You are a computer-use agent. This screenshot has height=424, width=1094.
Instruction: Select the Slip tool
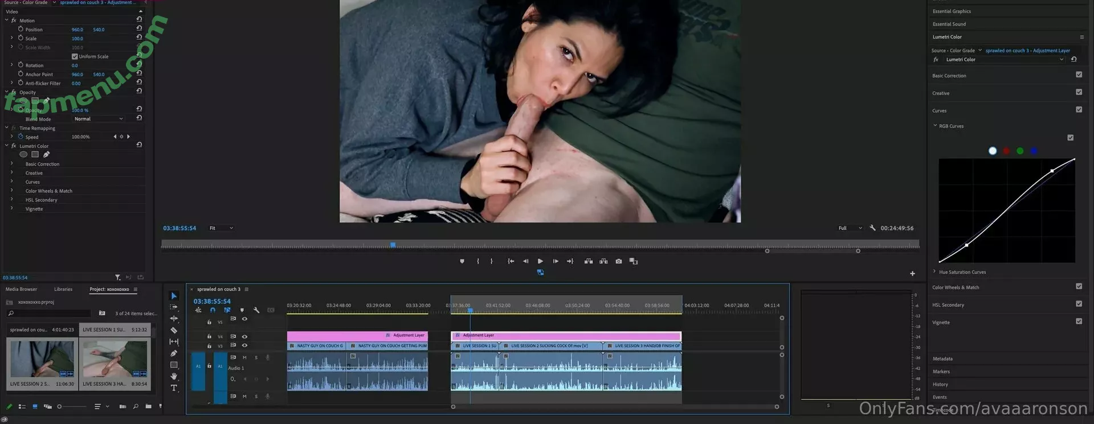174,341
